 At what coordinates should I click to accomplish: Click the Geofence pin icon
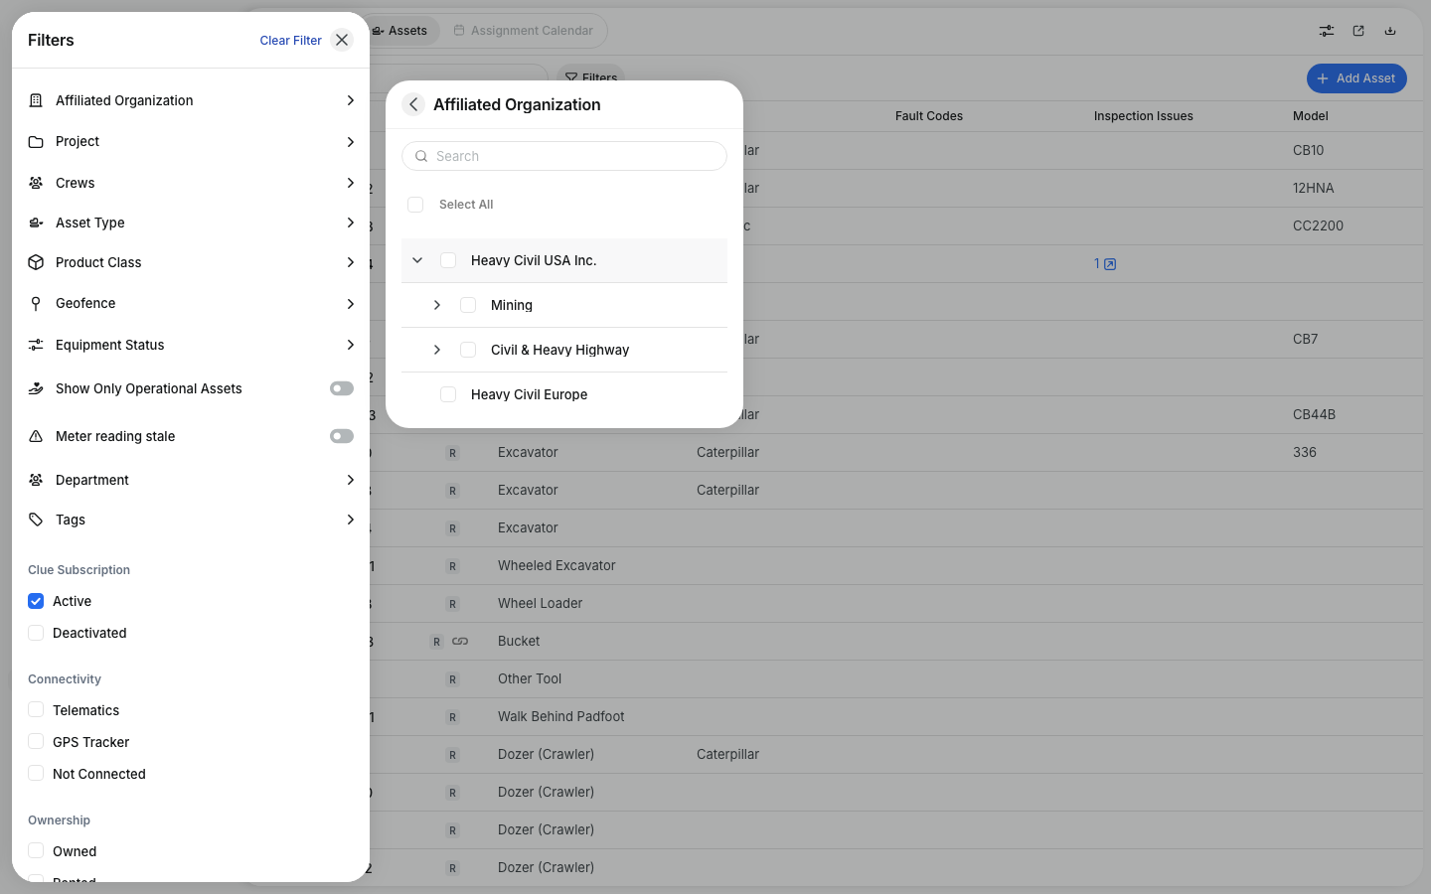click(36, 303)
